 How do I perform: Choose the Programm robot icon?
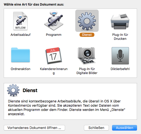tap(54, 20)
